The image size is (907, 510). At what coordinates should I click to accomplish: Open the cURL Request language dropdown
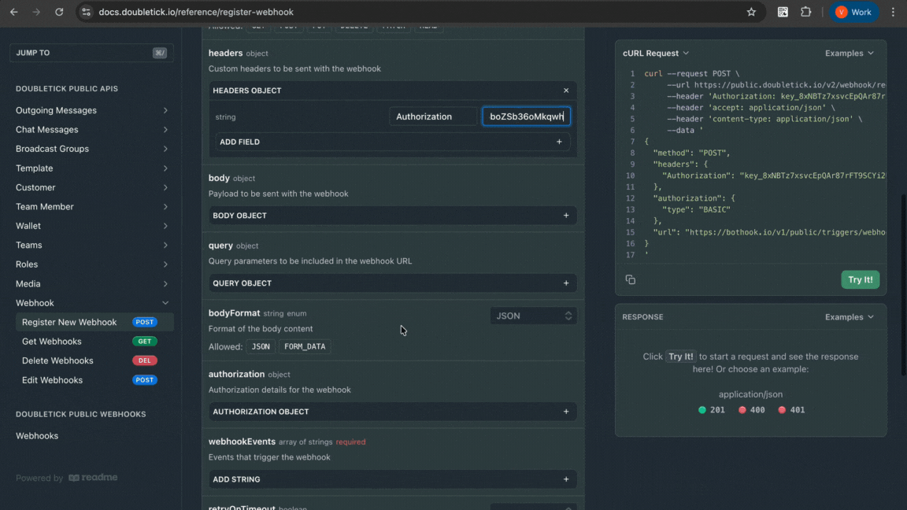click(656, 54)
